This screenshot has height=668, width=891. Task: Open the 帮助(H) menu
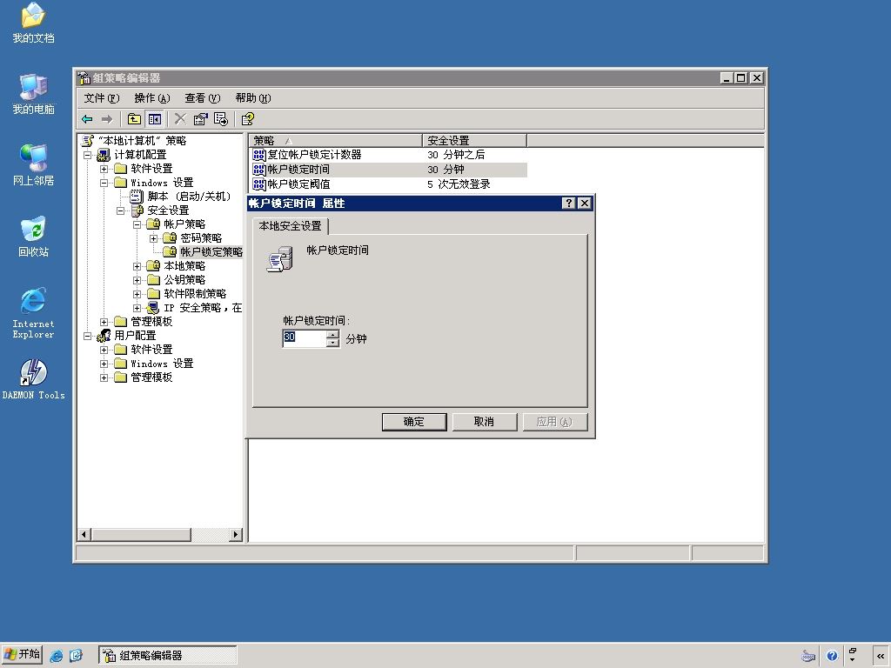coord(253,98)
